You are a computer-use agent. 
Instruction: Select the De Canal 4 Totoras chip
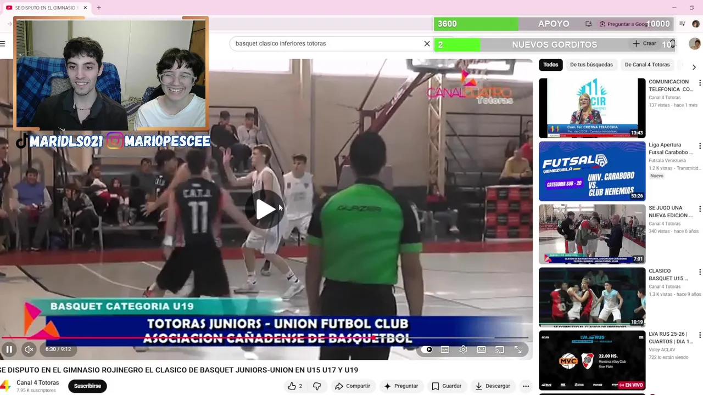pyautogui.click(x=647, y=65)
